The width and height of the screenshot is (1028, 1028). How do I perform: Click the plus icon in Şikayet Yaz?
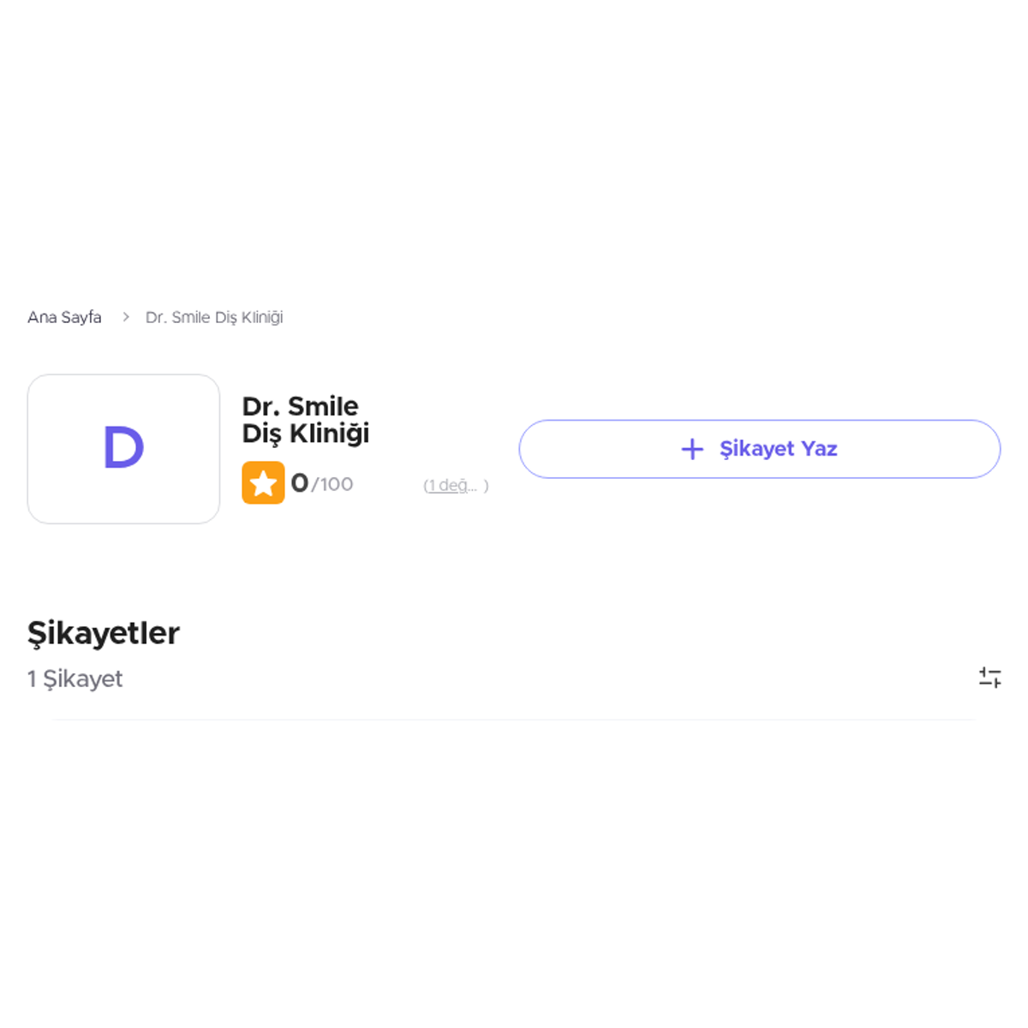(x=692, y=449)
